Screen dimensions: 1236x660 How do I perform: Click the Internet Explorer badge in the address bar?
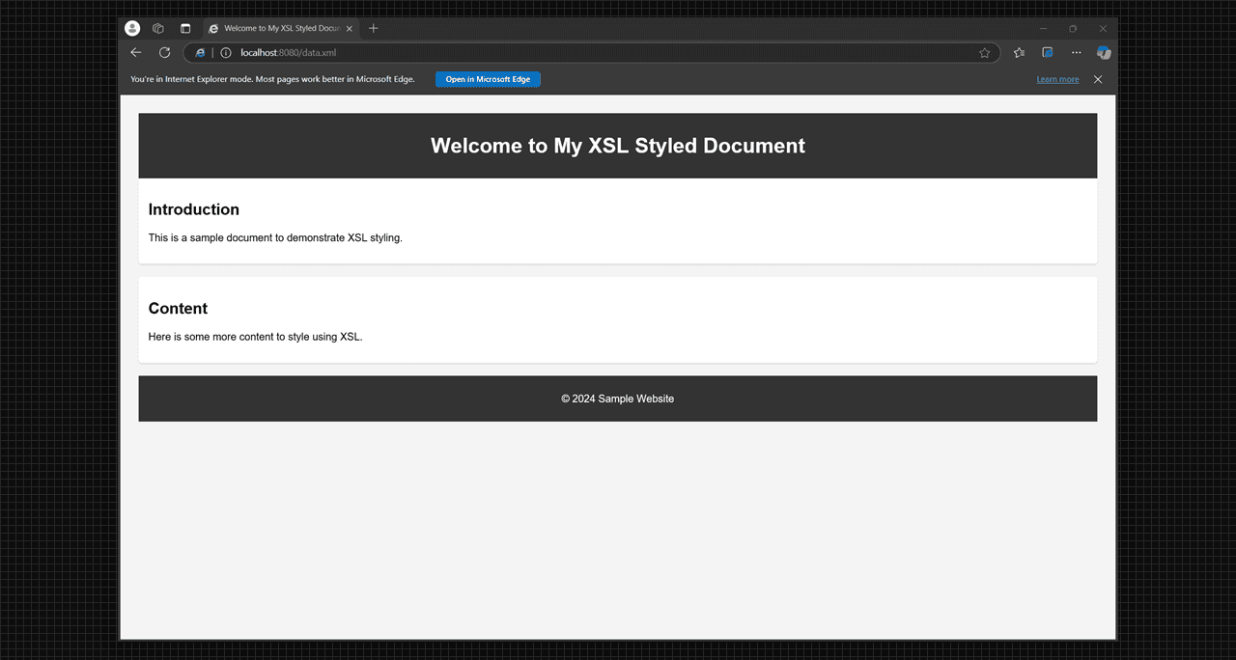coord(199,52)
